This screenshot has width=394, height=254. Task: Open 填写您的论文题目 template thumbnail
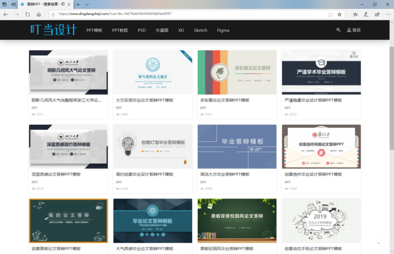153,72
